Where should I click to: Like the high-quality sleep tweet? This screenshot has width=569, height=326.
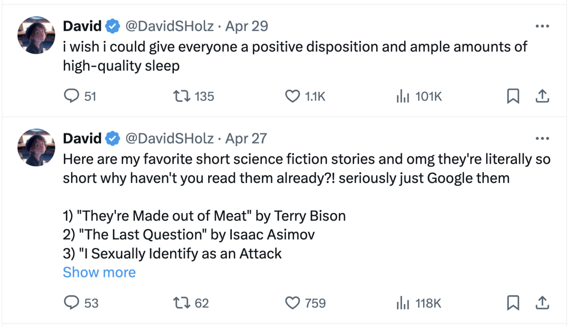(x=292, y=96)
